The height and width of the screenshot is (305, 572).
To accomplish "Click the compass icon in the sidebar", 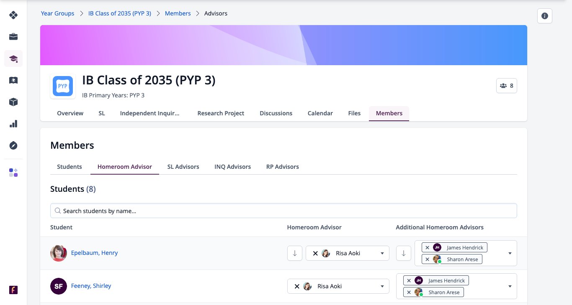I will click(x=13, y=145).
